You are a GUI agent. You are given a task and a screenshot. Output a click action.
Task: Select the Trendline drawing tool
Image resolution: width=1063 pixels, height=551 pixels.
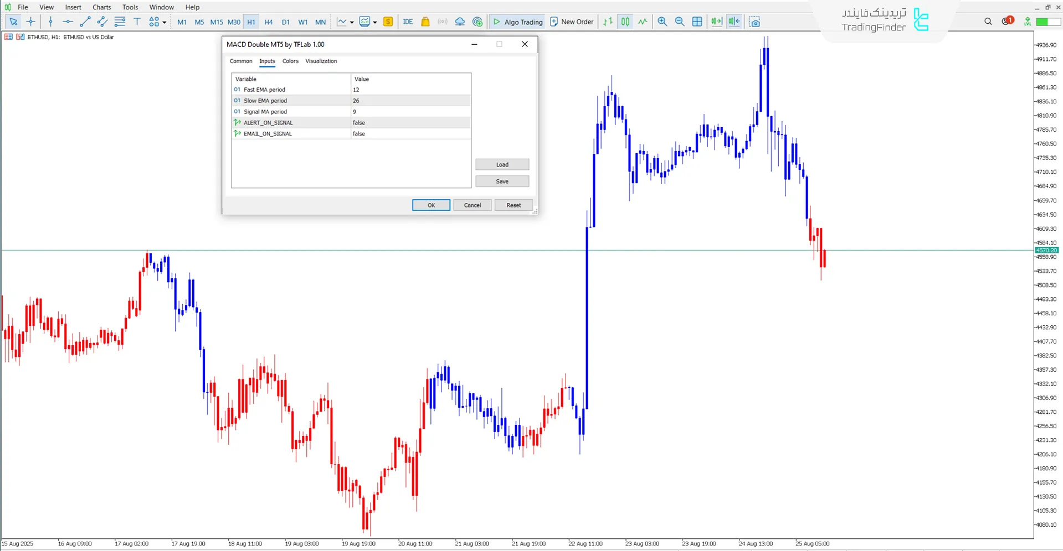pyautogui.click(x=85, y=22)
